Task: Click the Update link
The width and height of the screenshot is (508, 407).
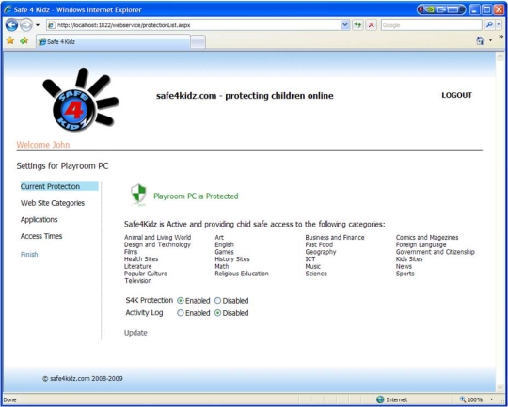Action: pyautogui.click(x=135, y=333)
